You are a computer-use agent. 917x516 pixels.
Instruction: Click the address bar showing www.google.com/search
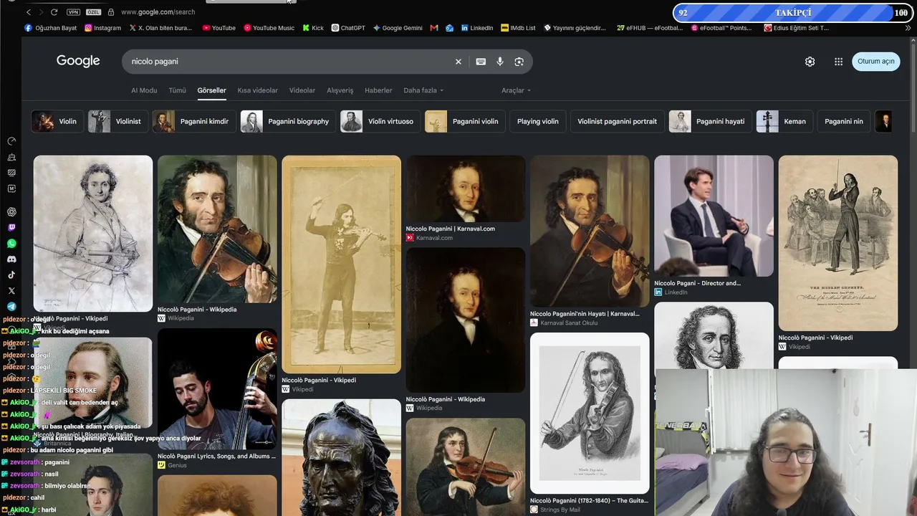coord(158,12)
